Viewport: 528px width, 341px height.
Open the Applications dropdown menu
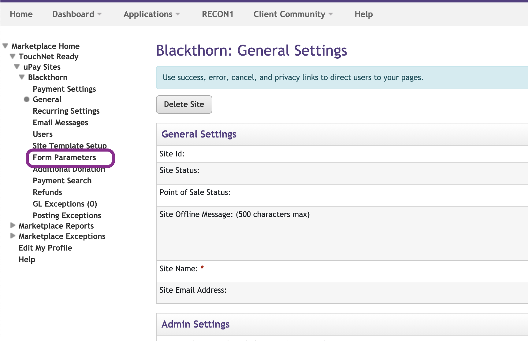(152, 14)
